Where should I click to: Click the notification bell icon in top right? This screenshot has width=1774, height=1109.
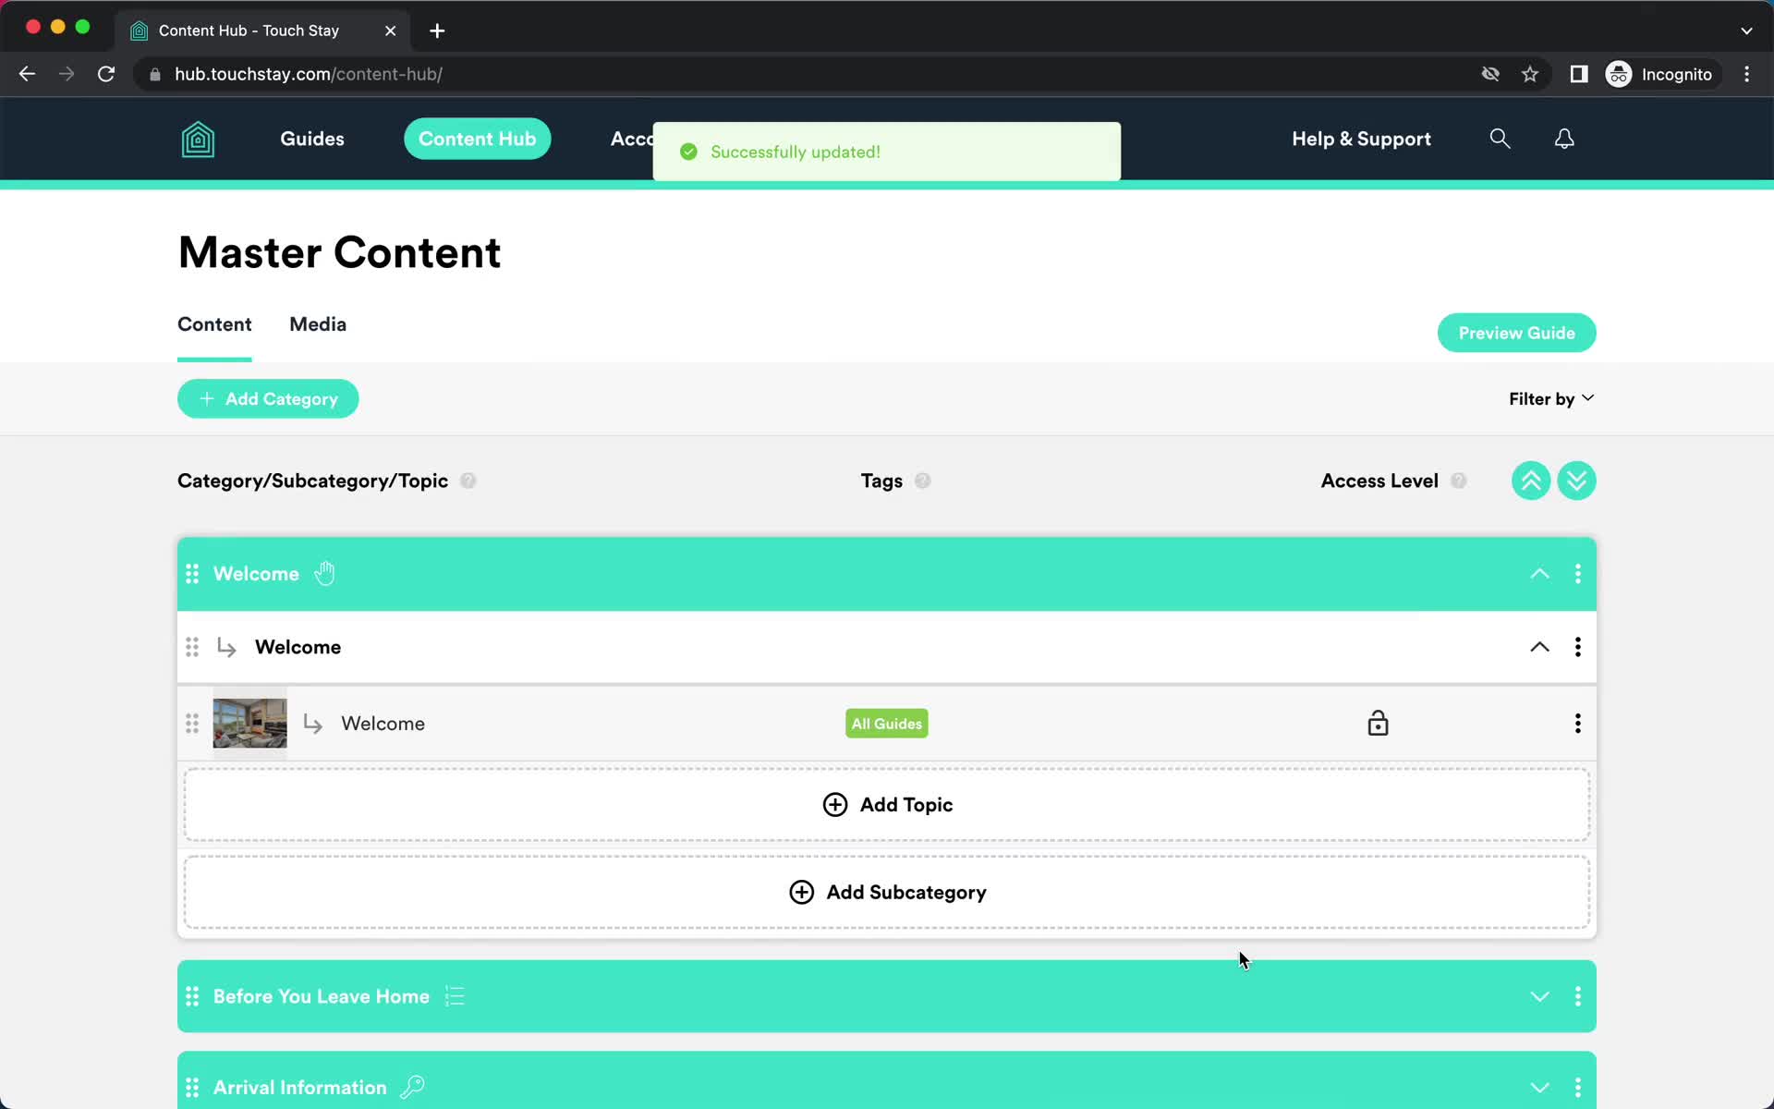pos(1563,138)
